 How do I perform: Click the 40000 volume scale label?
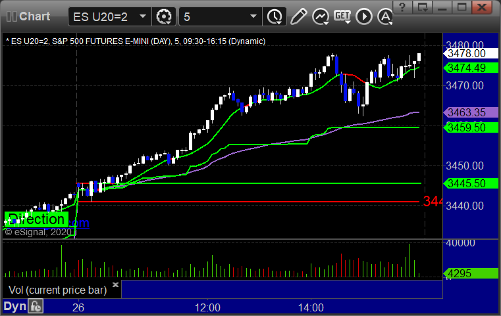460,243
